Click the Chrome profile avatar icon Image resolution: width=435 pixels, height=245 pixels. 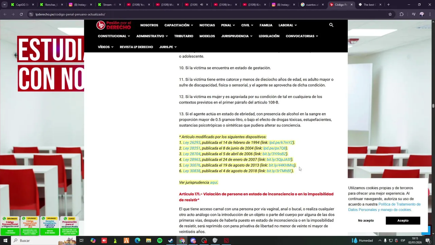point(422,14)
